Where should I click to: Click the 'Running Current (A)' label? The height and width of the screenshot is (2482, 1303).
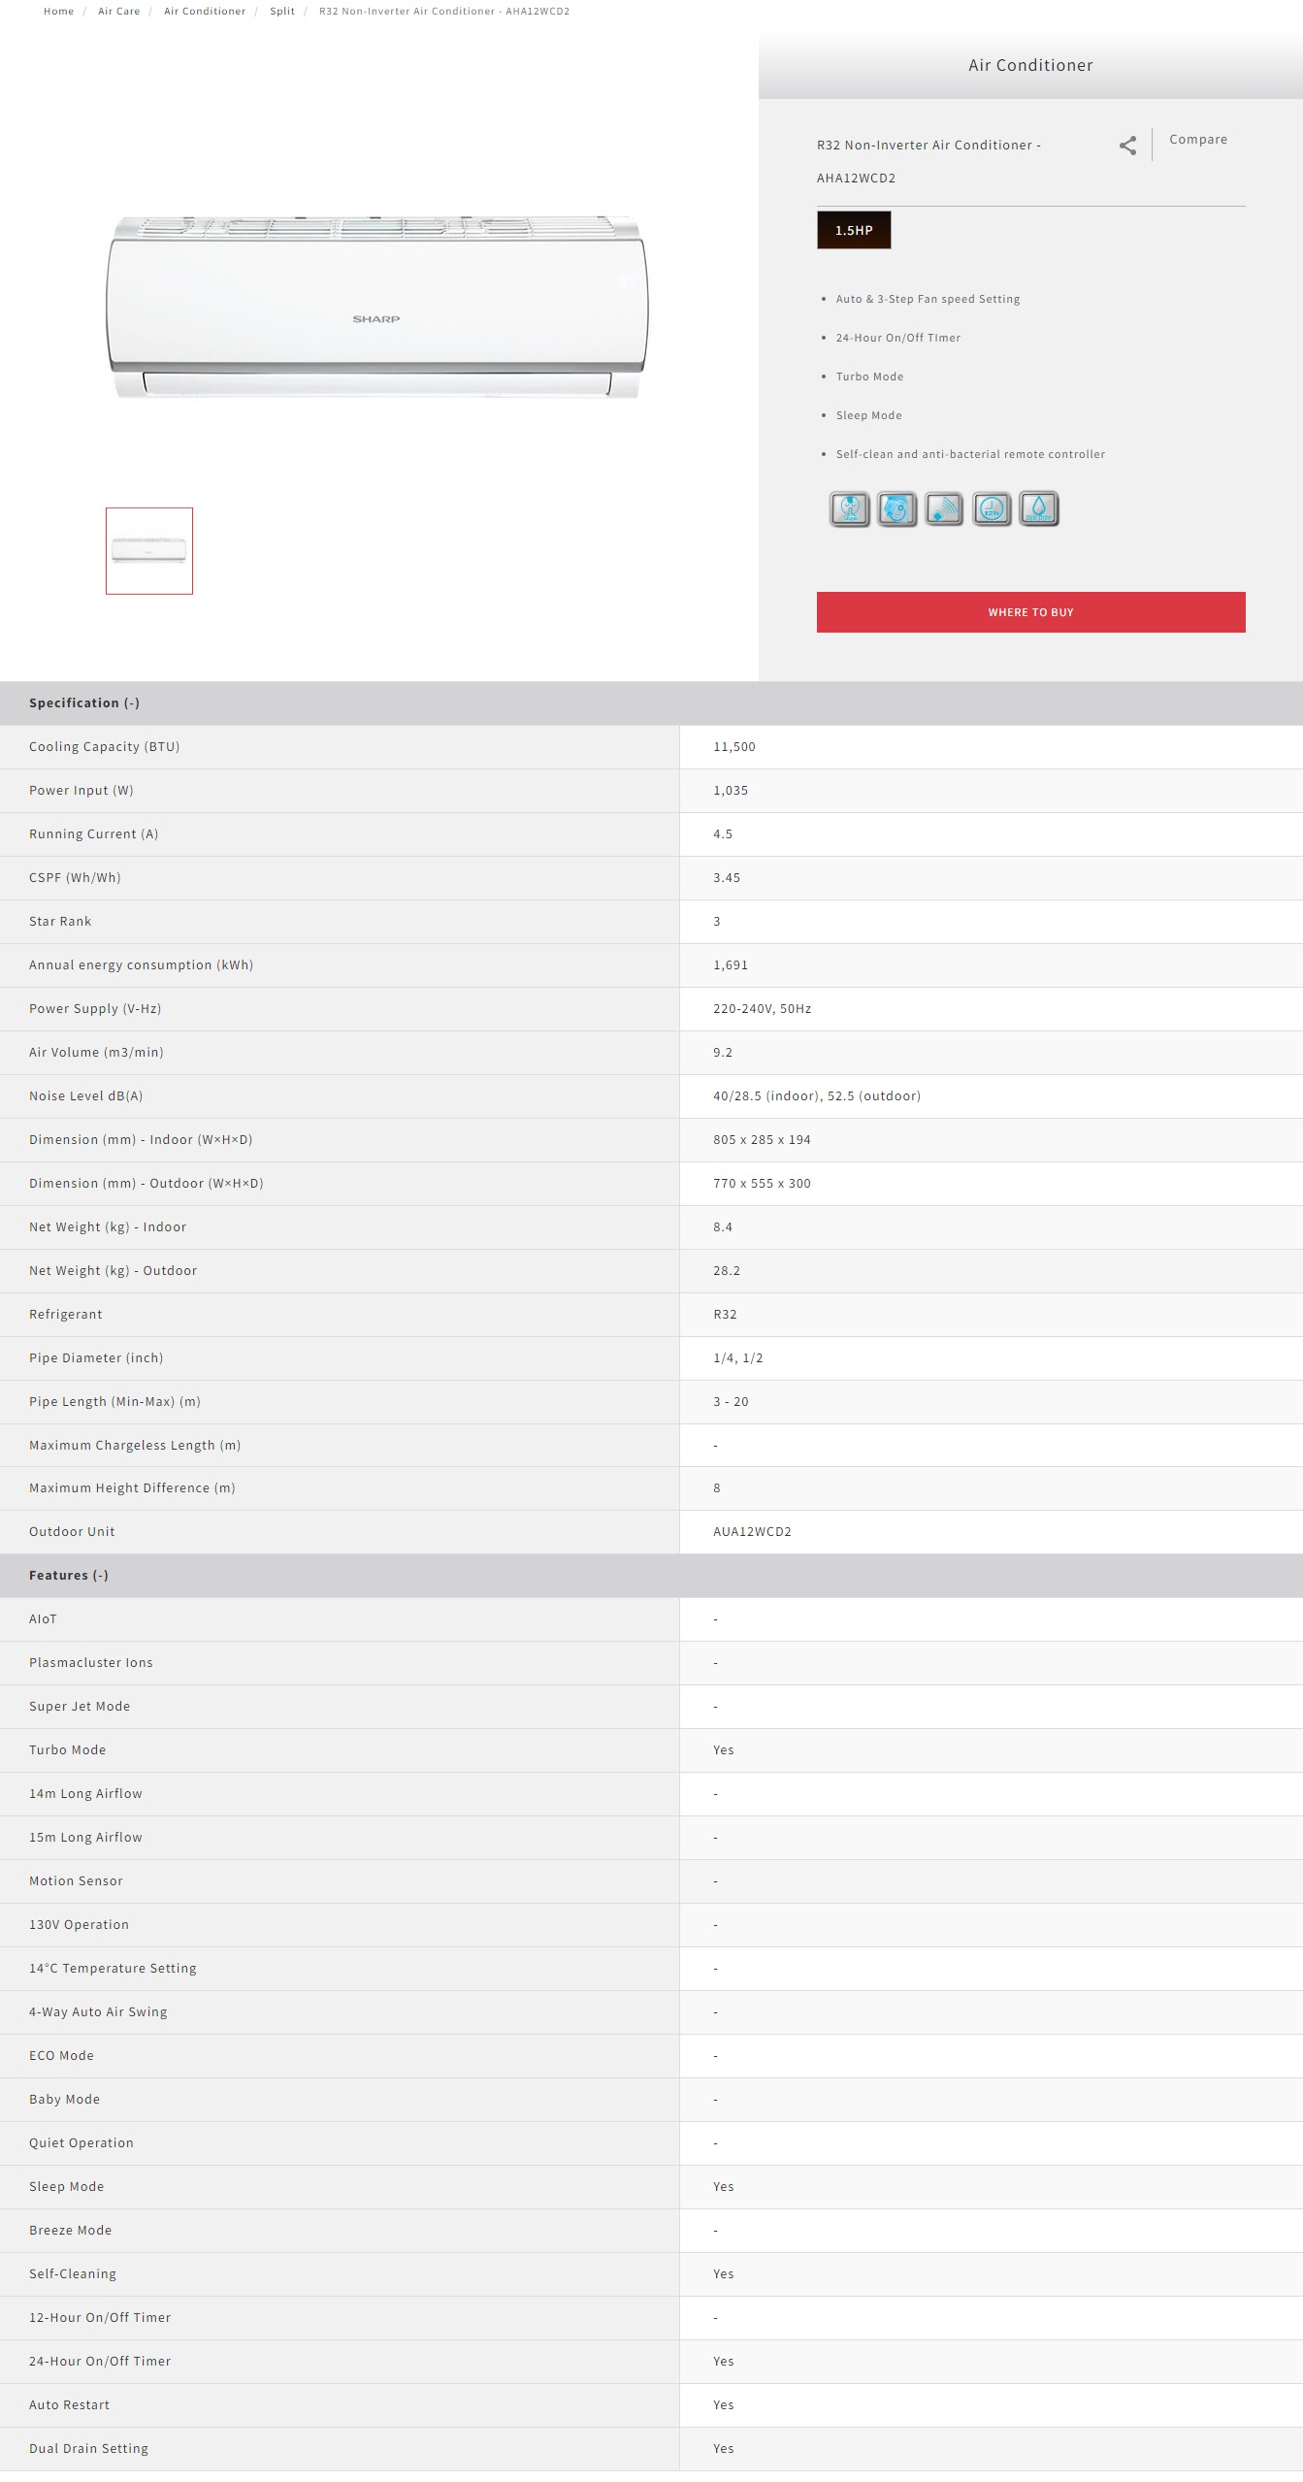click(93, 834)
